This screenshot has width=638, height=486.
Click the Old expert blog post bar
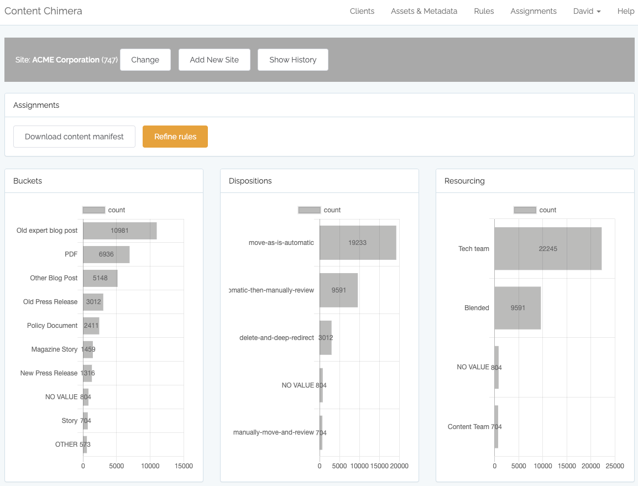[119, 231]
